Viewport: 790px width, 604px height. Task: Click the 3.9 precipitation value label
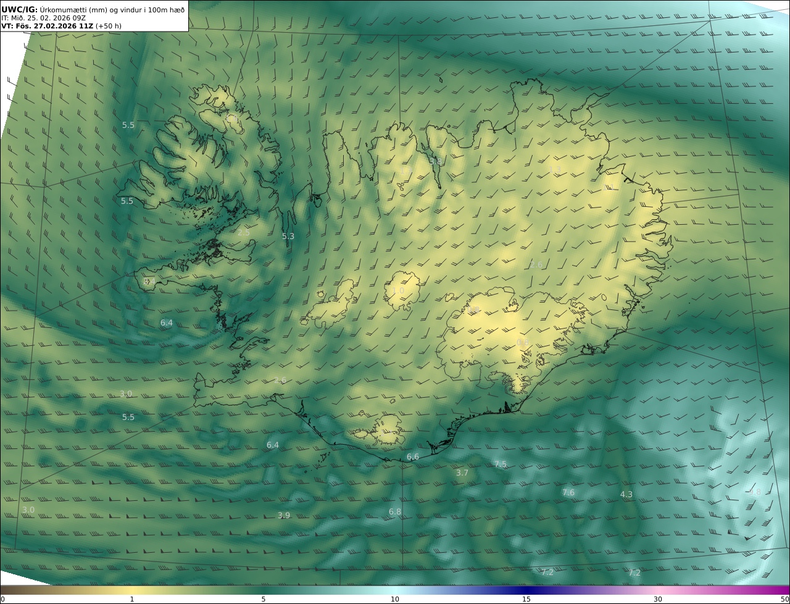coord(284,515)
